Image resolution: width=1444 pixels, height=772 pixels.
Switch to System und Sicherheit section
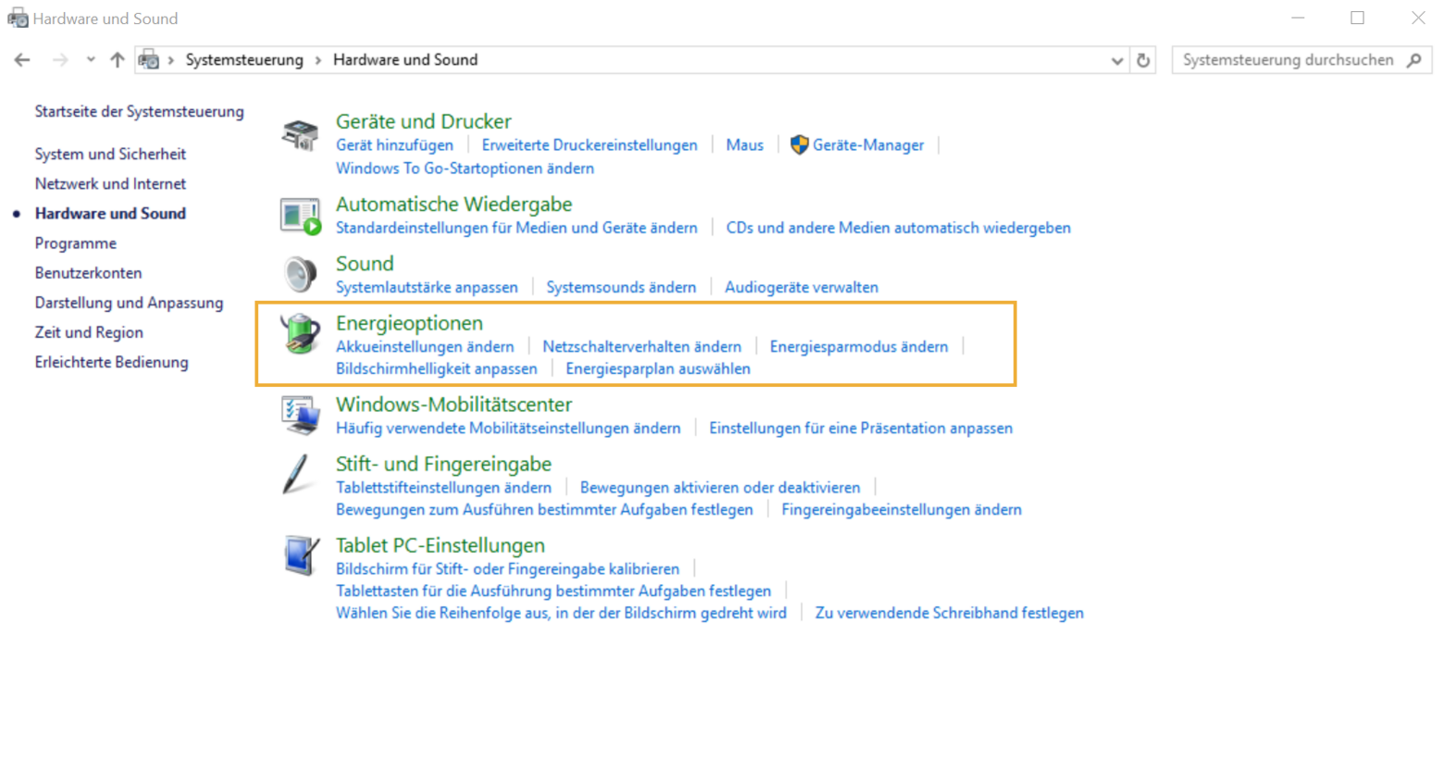pos(111,154)
